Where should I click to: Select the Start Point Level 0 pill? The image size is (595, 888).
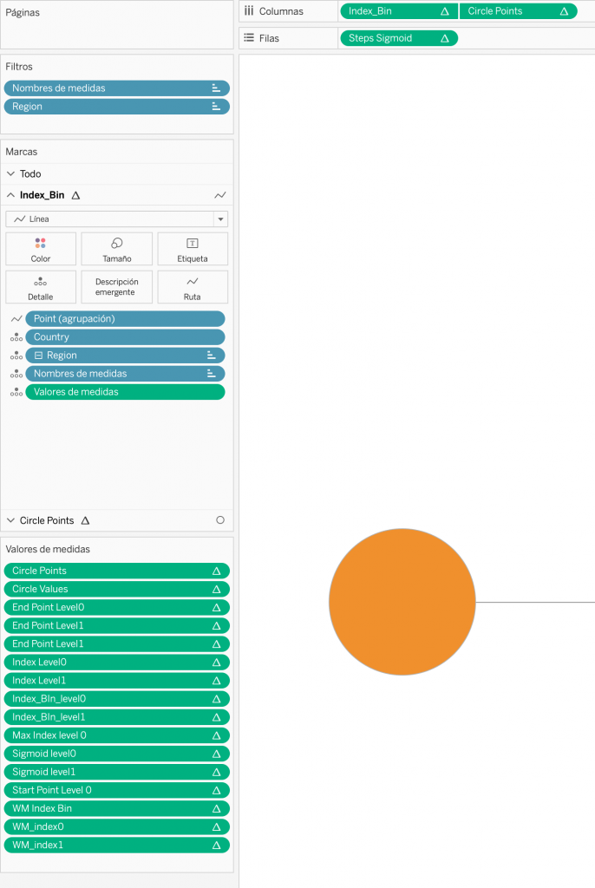point(117,790)
